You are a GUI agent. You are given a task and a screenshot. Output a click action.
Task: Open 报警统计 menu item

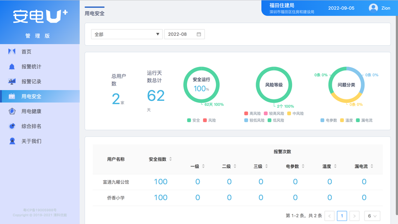(40, 67)
